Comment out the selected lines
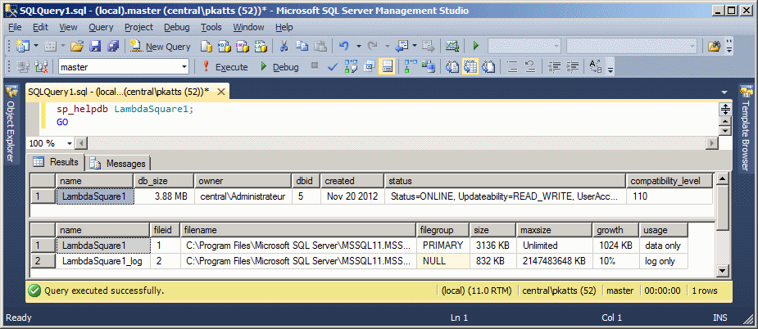758x329 pixels. [512, 67]
